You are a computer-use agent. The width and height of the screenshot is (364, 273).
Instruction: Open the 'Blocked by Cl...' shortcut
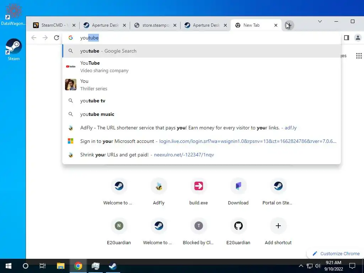(198, 232)
